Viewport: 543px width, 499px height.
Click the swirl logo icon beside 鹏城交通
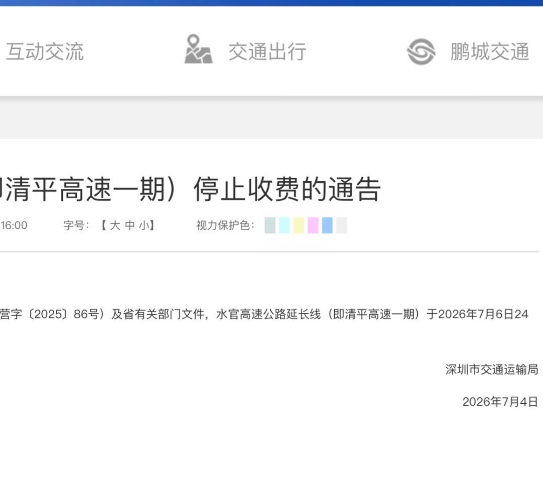click(421, 52)
